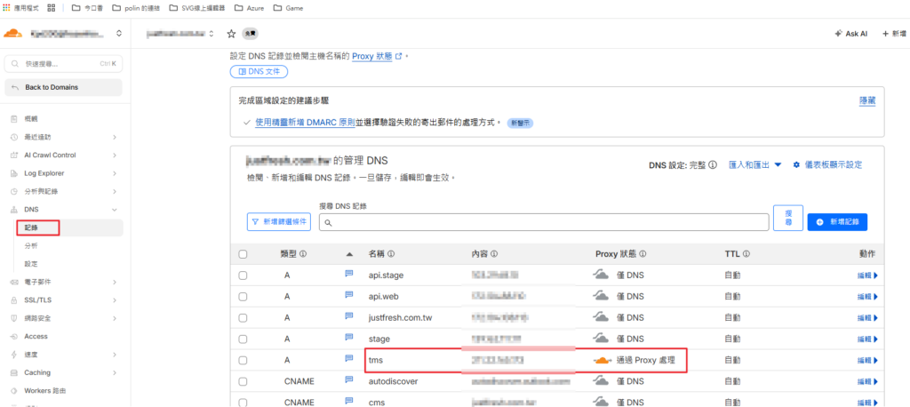The width and height of the screenshot is (910, 407).
Task: Click the 電子郵件 envelope icon
Action: pyautogui.click(x=14, y=283)
